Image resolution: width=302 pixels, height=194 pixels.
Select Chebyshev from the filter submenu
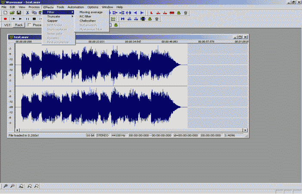click(88, 20)
